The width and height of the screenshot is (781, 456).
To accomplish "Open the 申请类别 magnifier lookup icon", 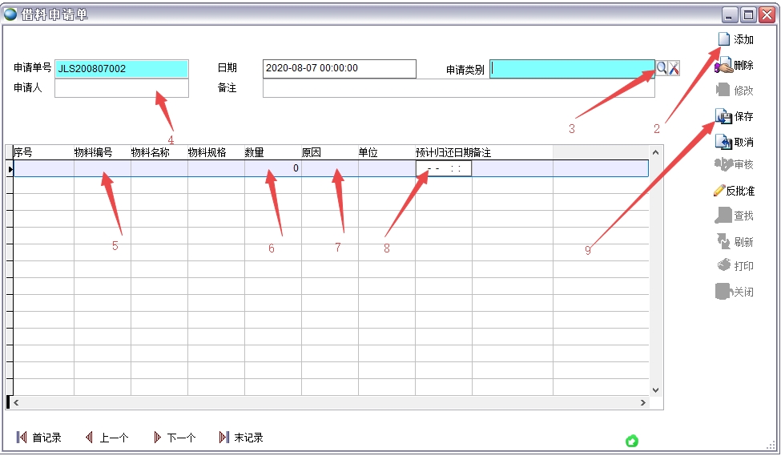I will [x=662, y=69].
